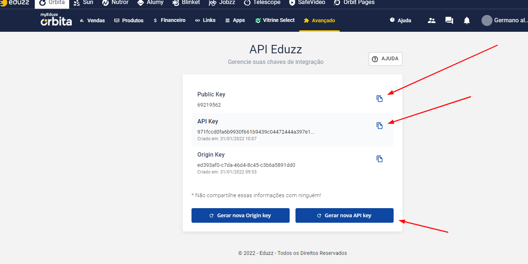Click Gerencie suas chaves de integração subtitle
This screenshot has height=264, width=528.
click(276, 62)
